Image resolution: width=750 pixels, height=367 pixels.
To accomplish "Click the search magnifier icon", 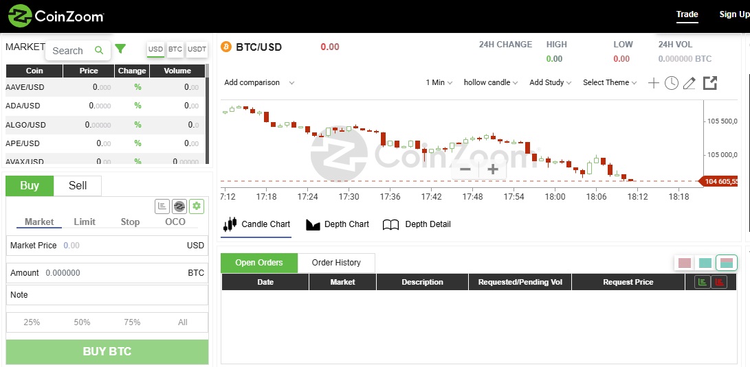I will [99, 50].
